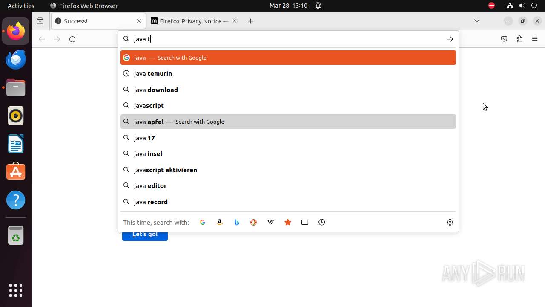Search open tabs icon

(x=305, y=222)
